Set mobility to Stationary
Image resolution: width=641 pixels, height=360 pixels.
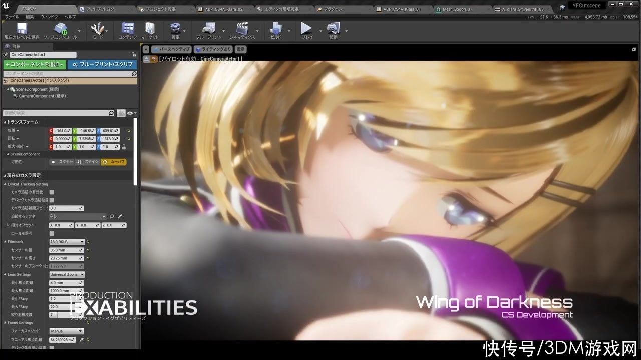click(87, 162)
